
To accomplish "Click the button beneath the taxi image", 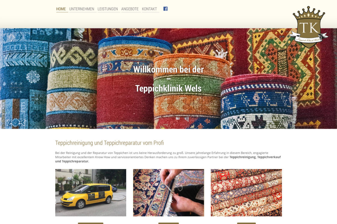I will pos(91,223).
